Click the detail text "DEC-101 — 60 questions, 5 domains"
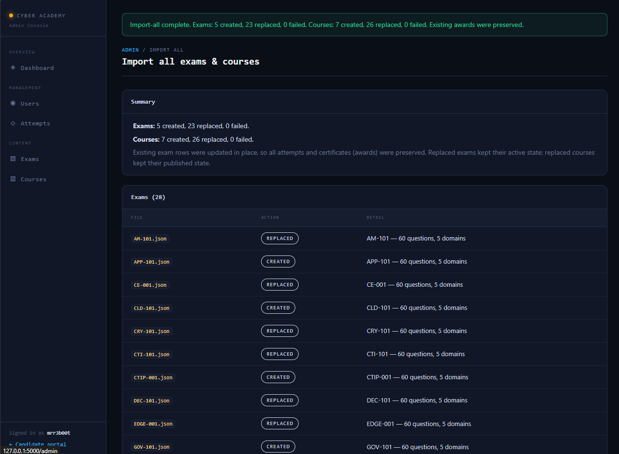 coord(417,400)
